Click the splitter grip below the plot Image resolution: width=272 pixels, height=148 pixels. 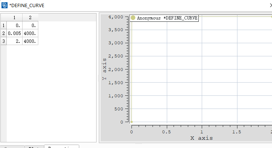139,143
